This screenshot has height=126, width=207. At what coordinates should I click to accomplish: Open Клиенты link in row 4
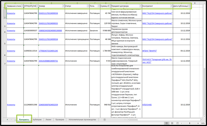point(11,30)
